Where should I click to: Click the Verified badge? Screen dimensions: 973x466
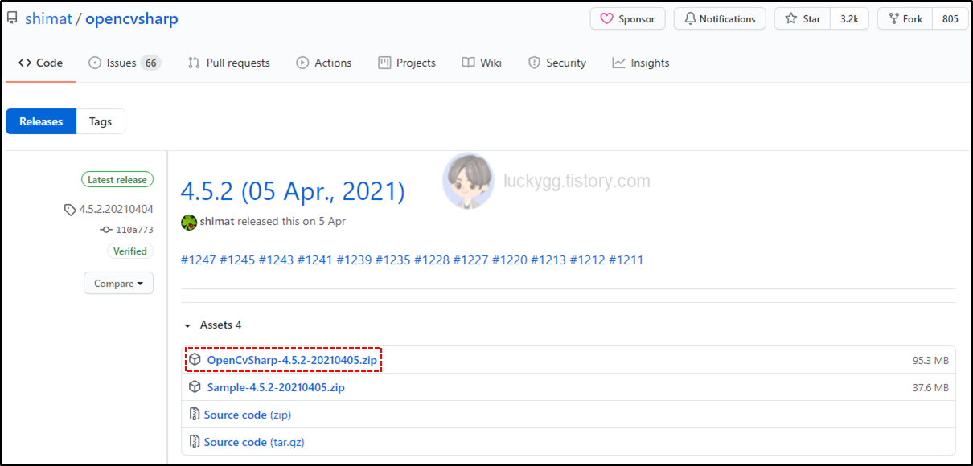tap(130, 251)
